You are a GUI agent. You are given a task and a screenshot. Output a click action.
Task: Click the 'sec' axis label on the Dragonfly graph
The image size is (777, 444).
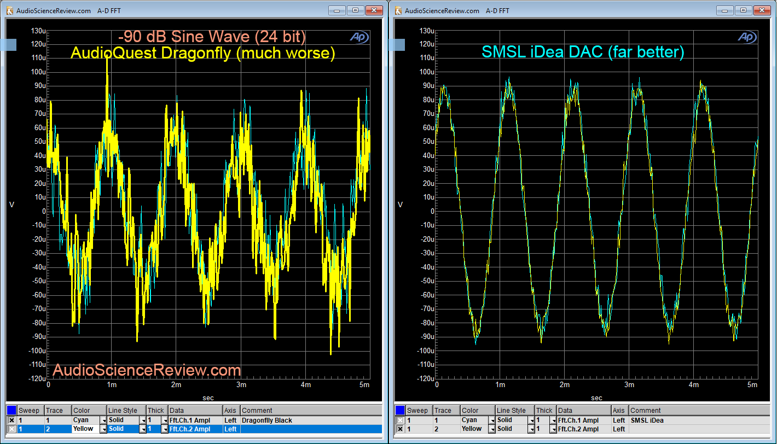coord(208,398)
